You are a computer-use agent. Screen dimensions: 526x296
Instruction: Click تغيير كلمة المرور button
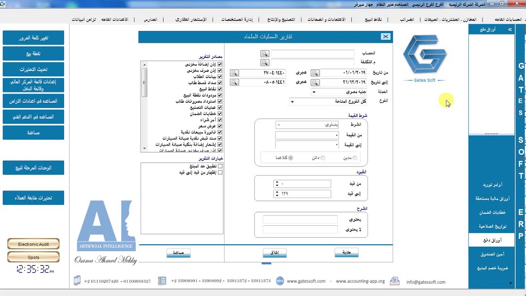tap(33, 38)
